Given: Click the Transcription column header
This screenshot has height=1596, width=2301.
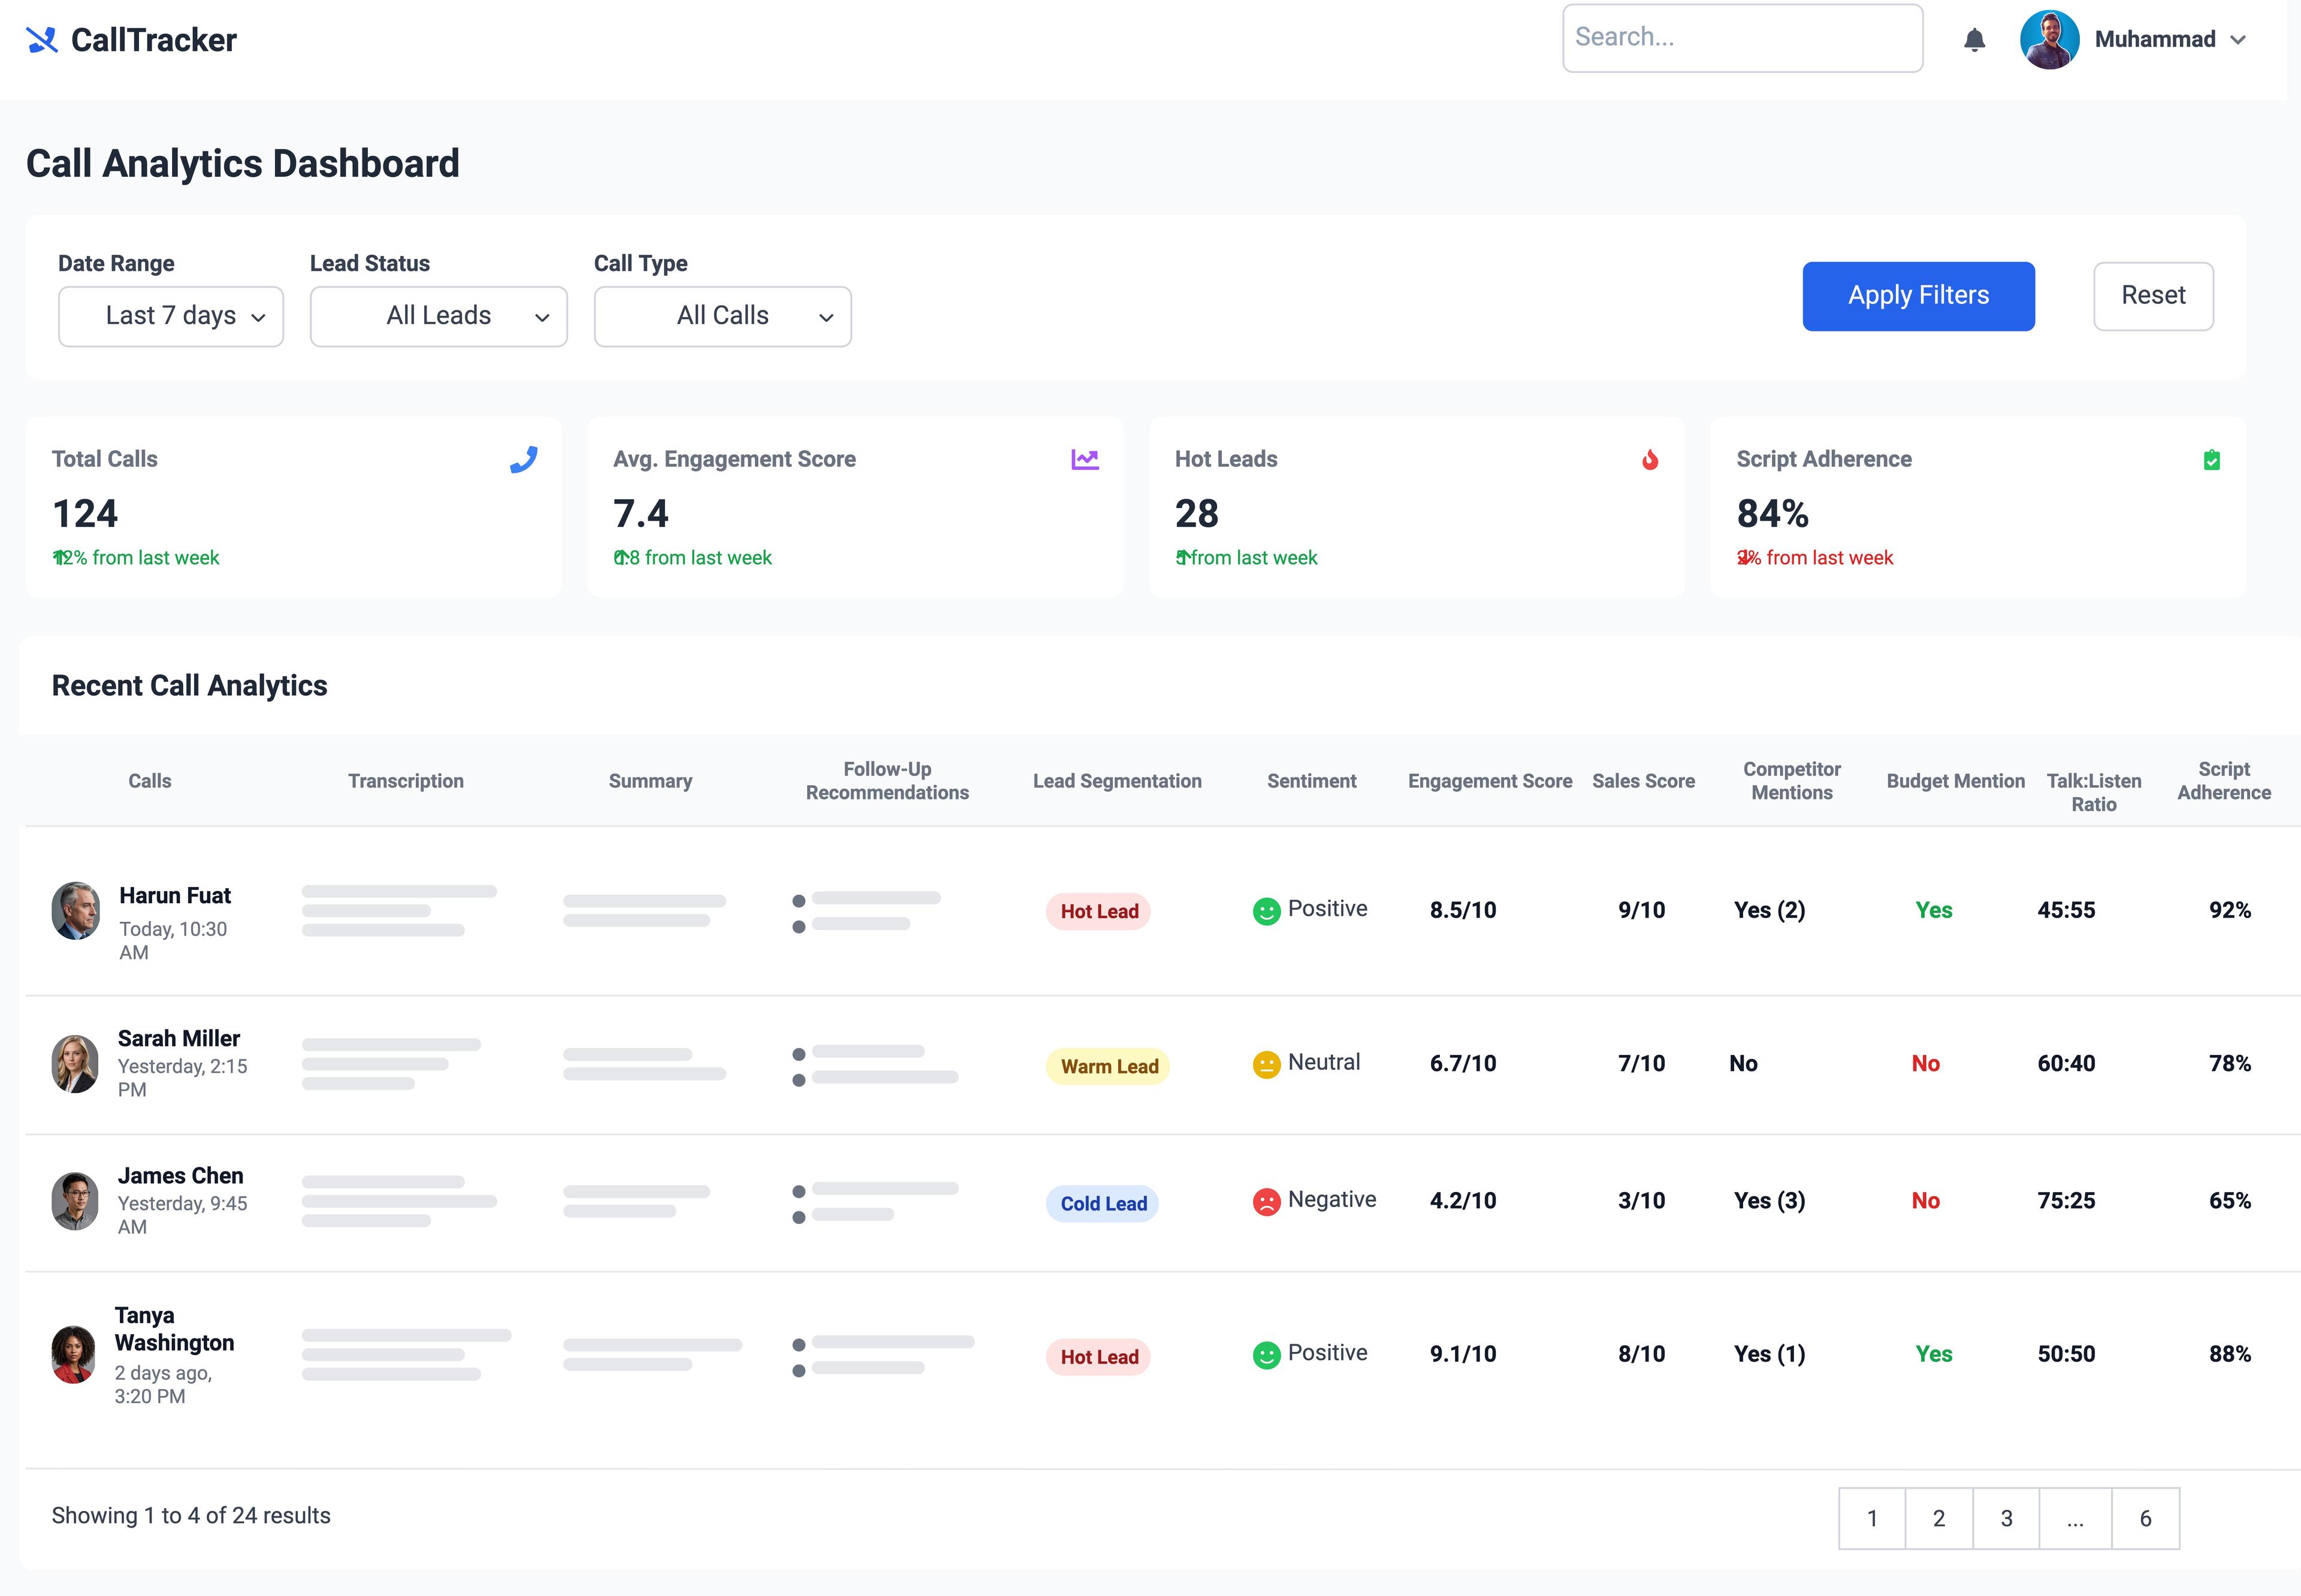Looking at the screenshot, I should pyautogui.click(x=406, y=781).
